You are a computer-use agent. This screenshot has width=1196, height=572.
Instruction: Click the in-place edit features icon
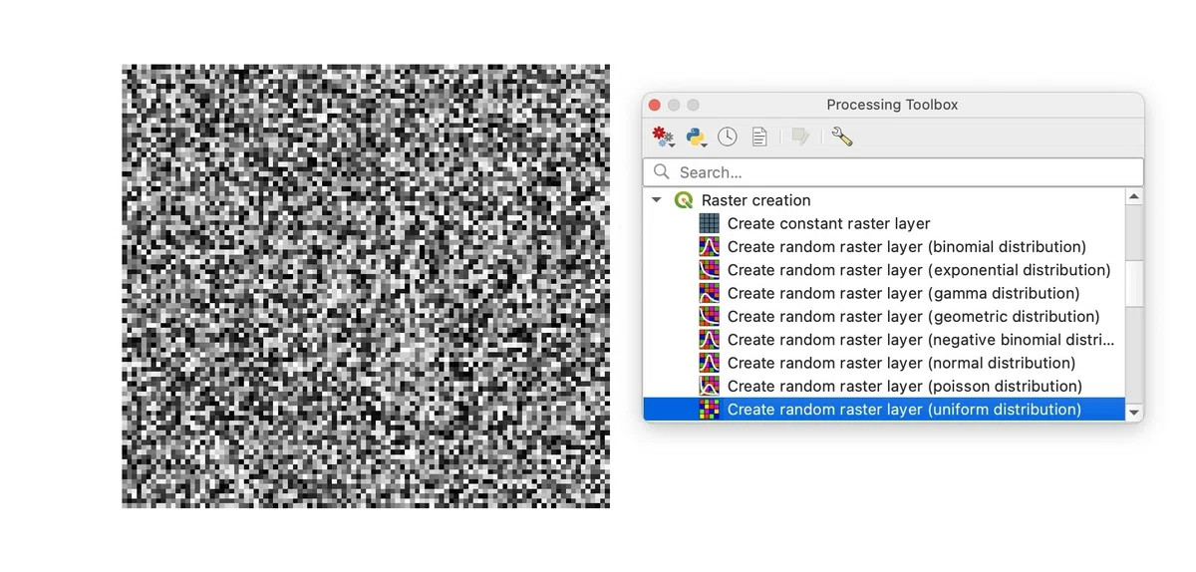coord(799,137)
